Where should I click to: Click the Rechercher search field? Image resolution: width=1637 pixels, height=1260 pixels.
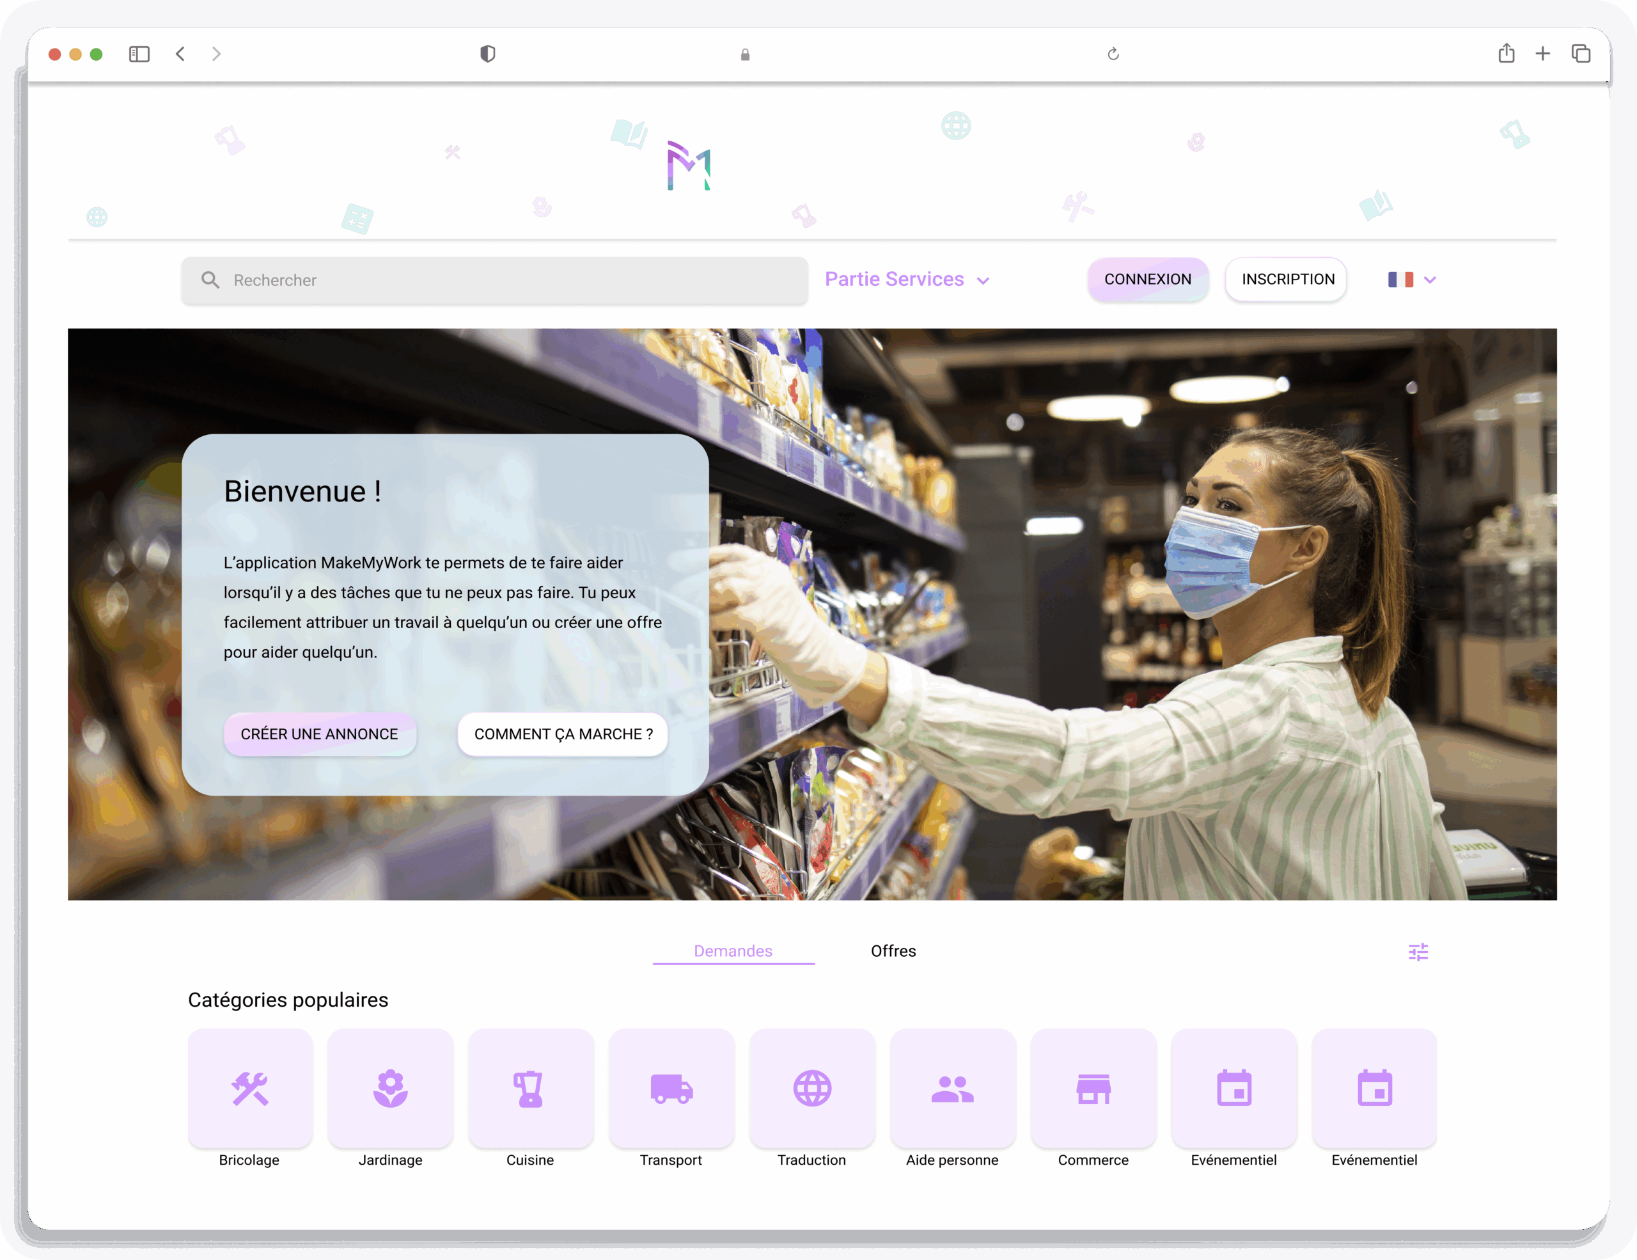tap(495, 280)
